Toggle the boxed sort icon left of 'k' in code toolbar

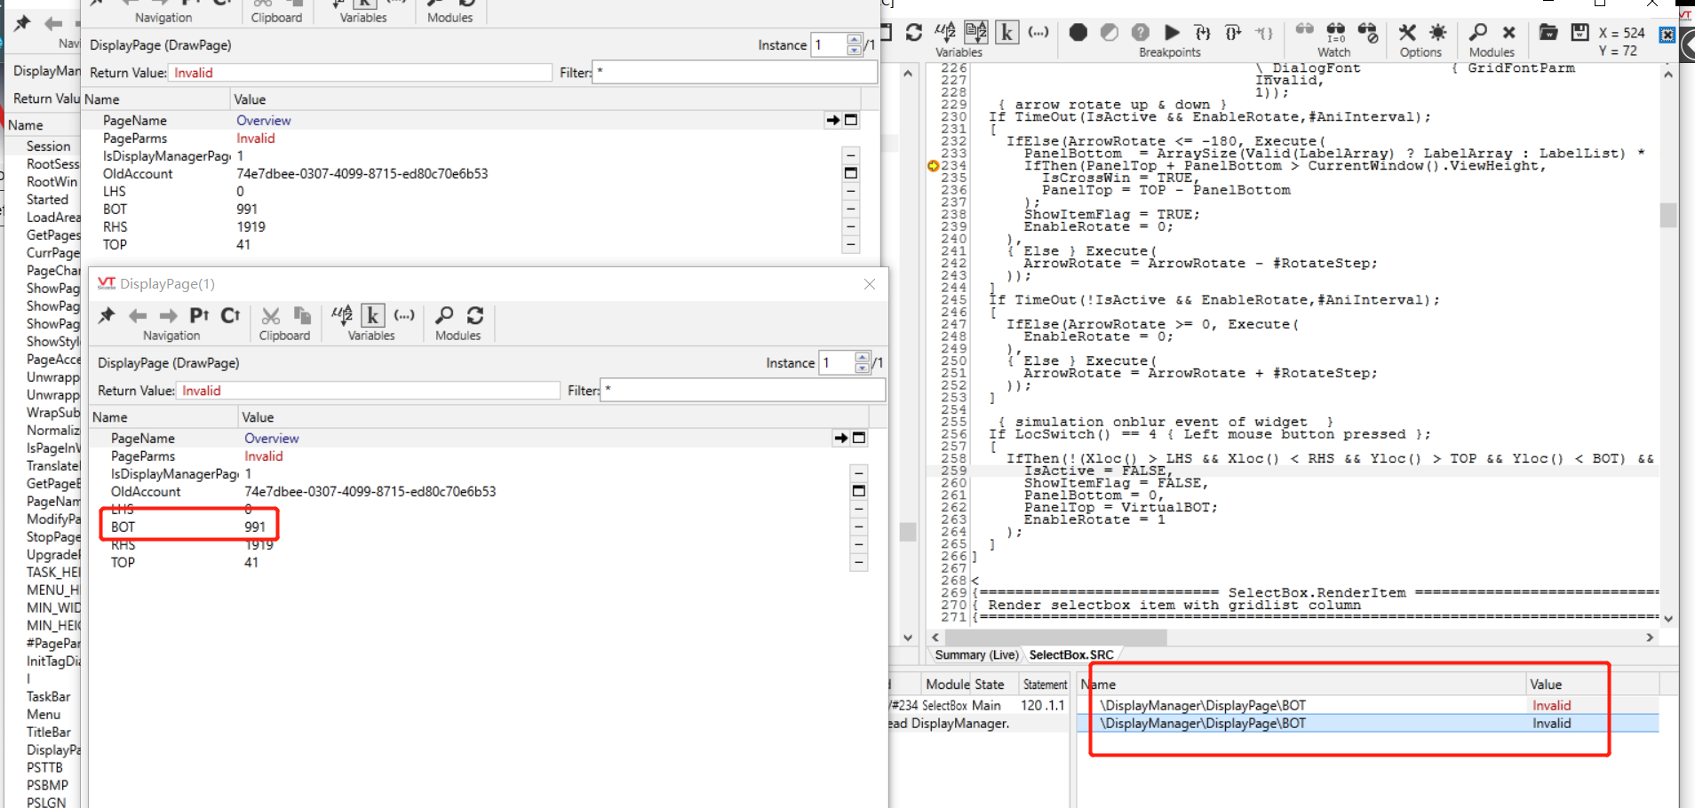(x=975, y=33)
